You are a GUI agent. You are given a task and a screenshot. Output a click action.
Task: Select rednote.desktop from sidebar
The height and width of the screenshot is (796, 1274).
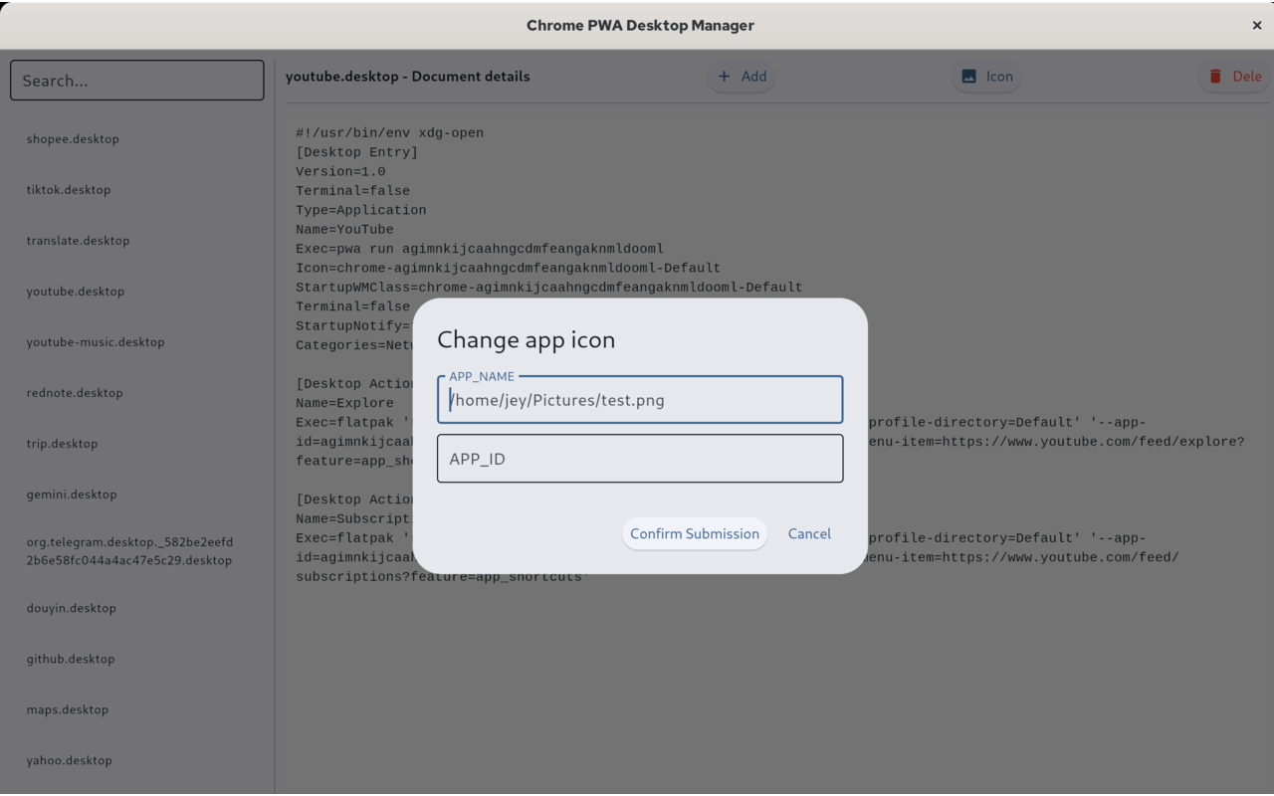[75, 393]
